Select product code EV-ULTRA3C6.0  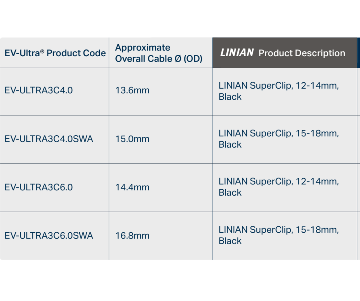tap(39, 187)
